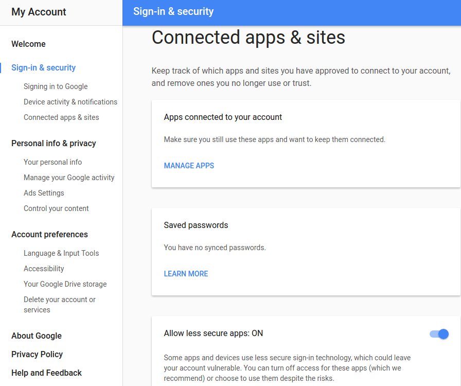Select Control your content
The height and width of the screenshot is (386, 461).
click(x=56, y=208)
